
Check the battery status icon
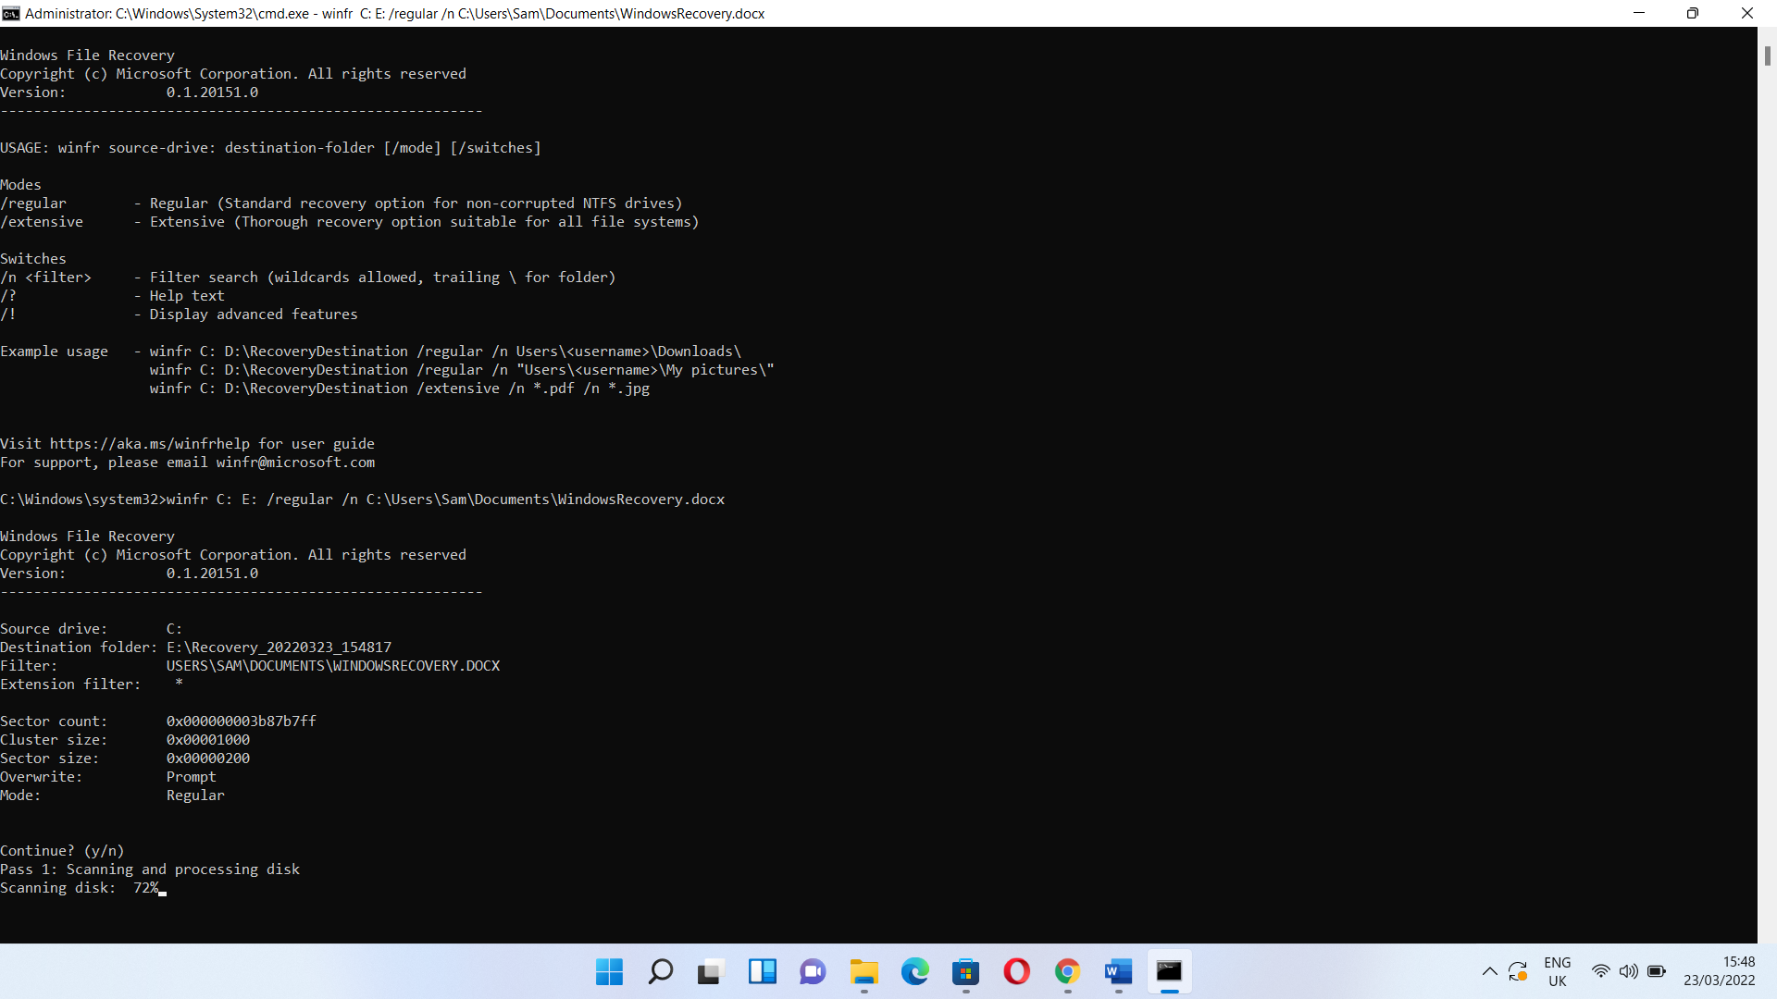[x=1657, y=971]
